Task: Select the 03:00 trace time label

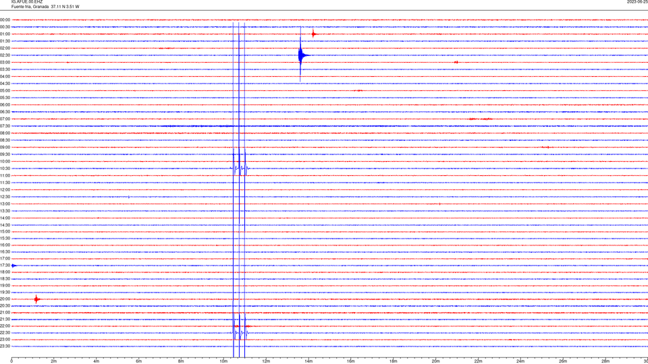Action: [5, 62]
